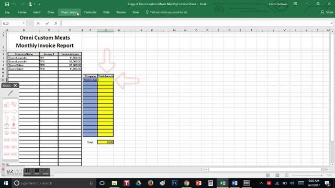Click the ezvid Stop button

(37, 172)
